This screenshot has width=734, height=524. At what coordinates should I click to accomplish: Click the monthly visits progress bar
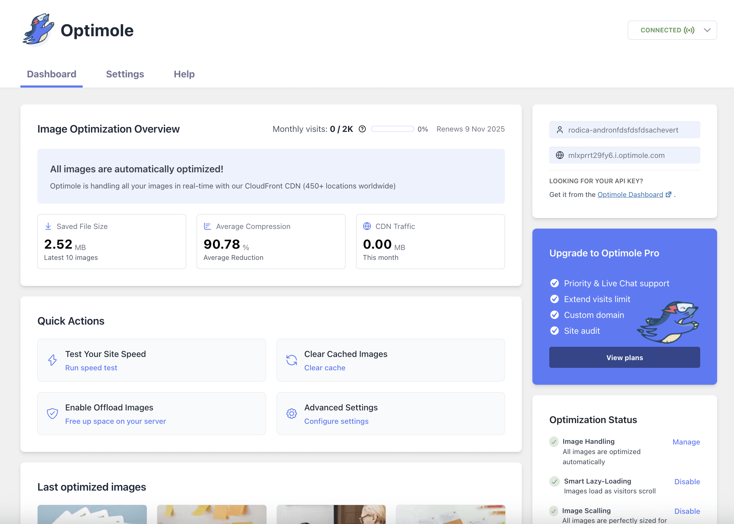tap(392, 129)
